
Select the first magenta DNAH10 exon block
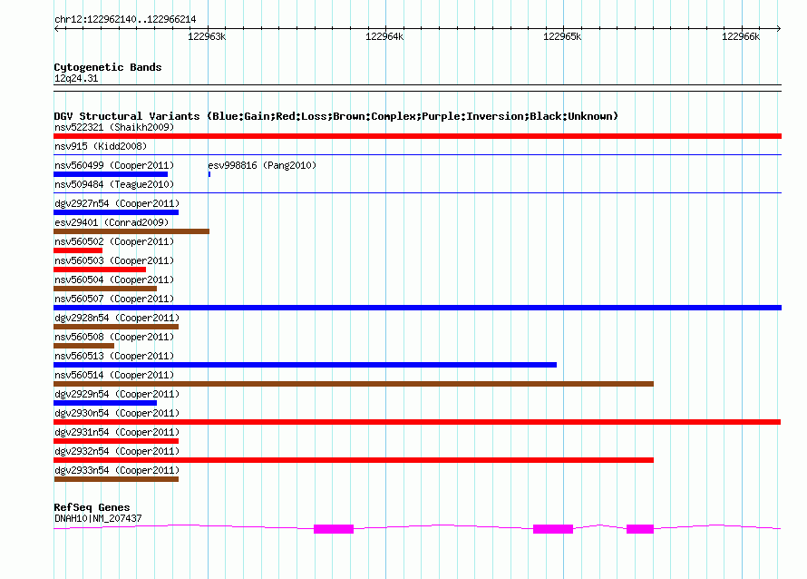point(334,529)
